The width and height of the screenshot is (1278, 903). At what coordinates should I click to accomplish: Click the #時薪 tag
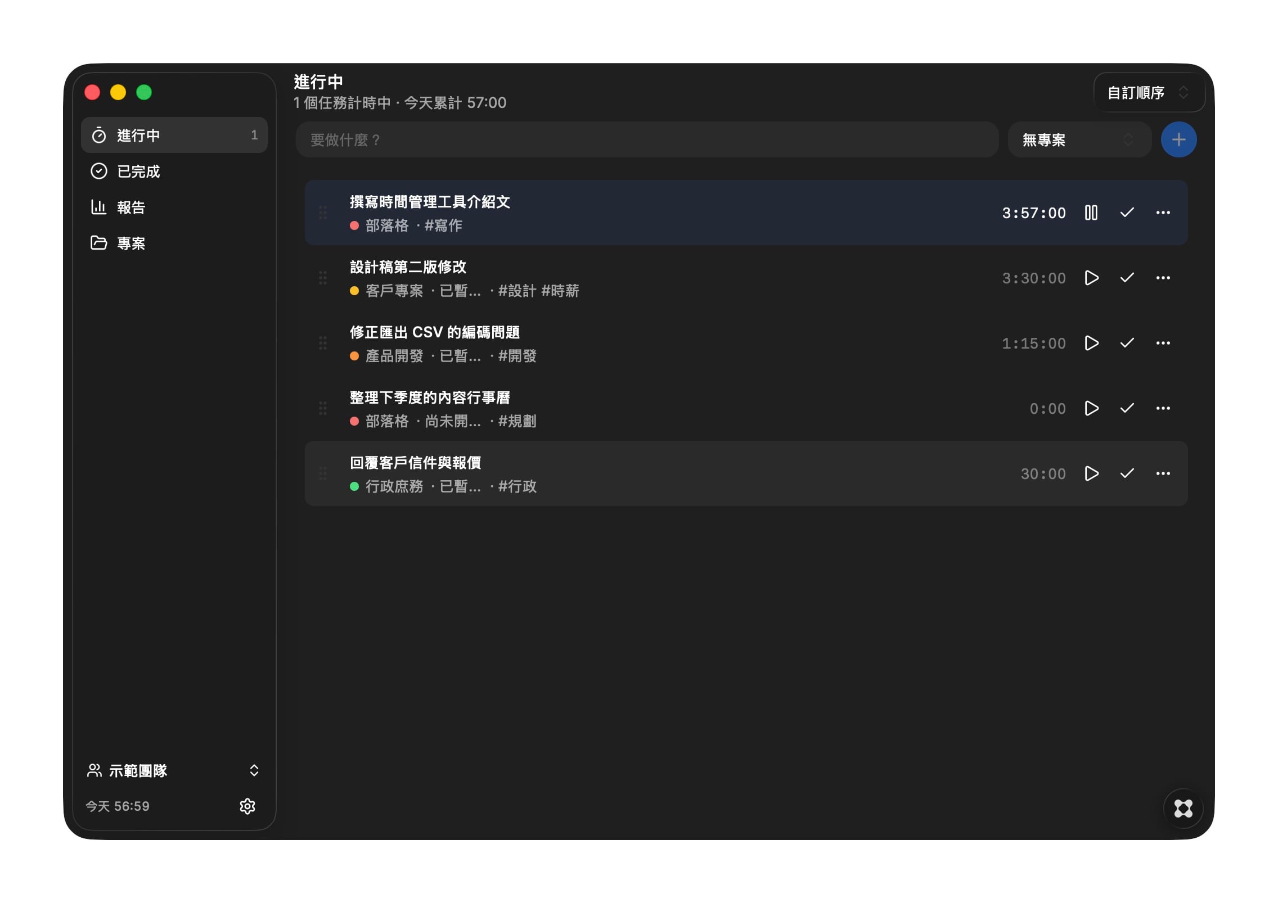click(x=560, y=291)
